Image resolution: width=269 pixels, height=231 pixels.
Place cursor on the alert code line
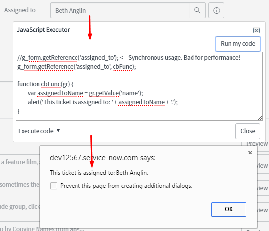tap(103, 102)
